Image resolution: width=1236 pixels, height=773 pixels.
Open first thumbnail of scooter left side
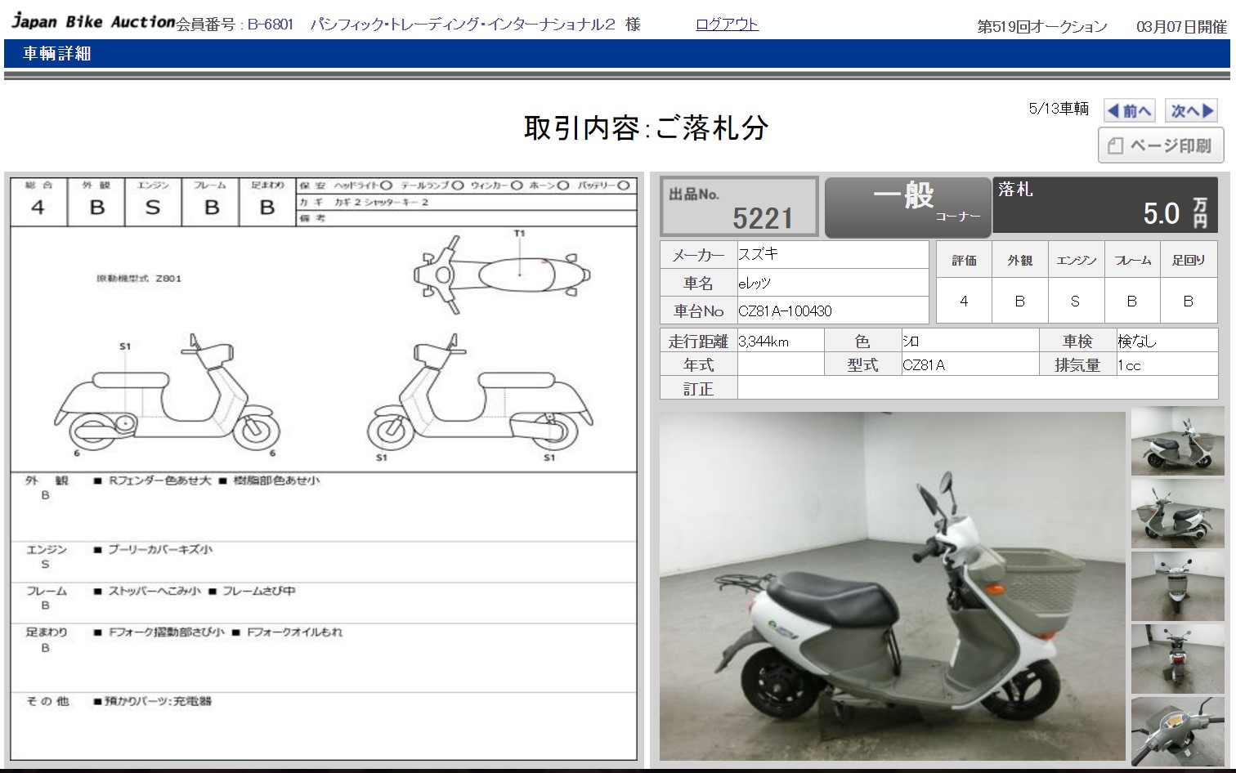[1177, 441]
